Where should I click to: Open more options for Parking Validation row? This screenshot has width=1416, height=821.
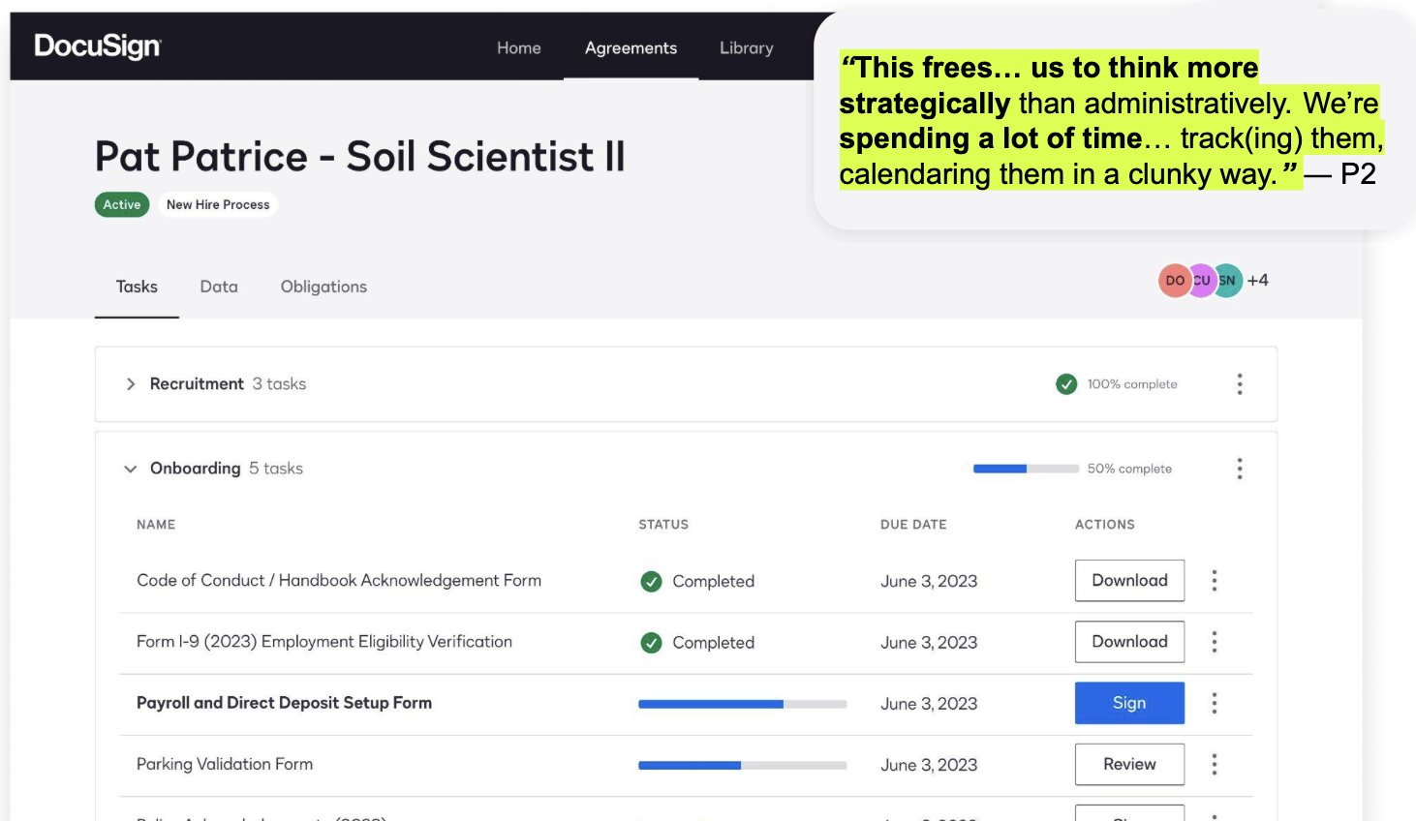tap(1215, 765)
